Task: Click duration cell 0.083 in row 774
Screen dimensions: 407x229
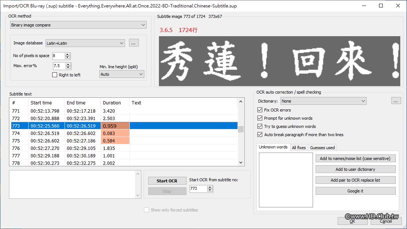Action: (115, 133)
